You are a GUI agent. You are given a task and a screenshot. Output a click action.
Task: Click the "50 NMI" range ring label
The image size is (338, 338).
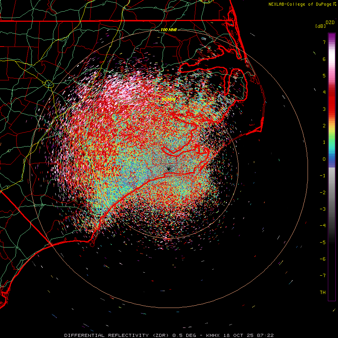tap(168, 100)
